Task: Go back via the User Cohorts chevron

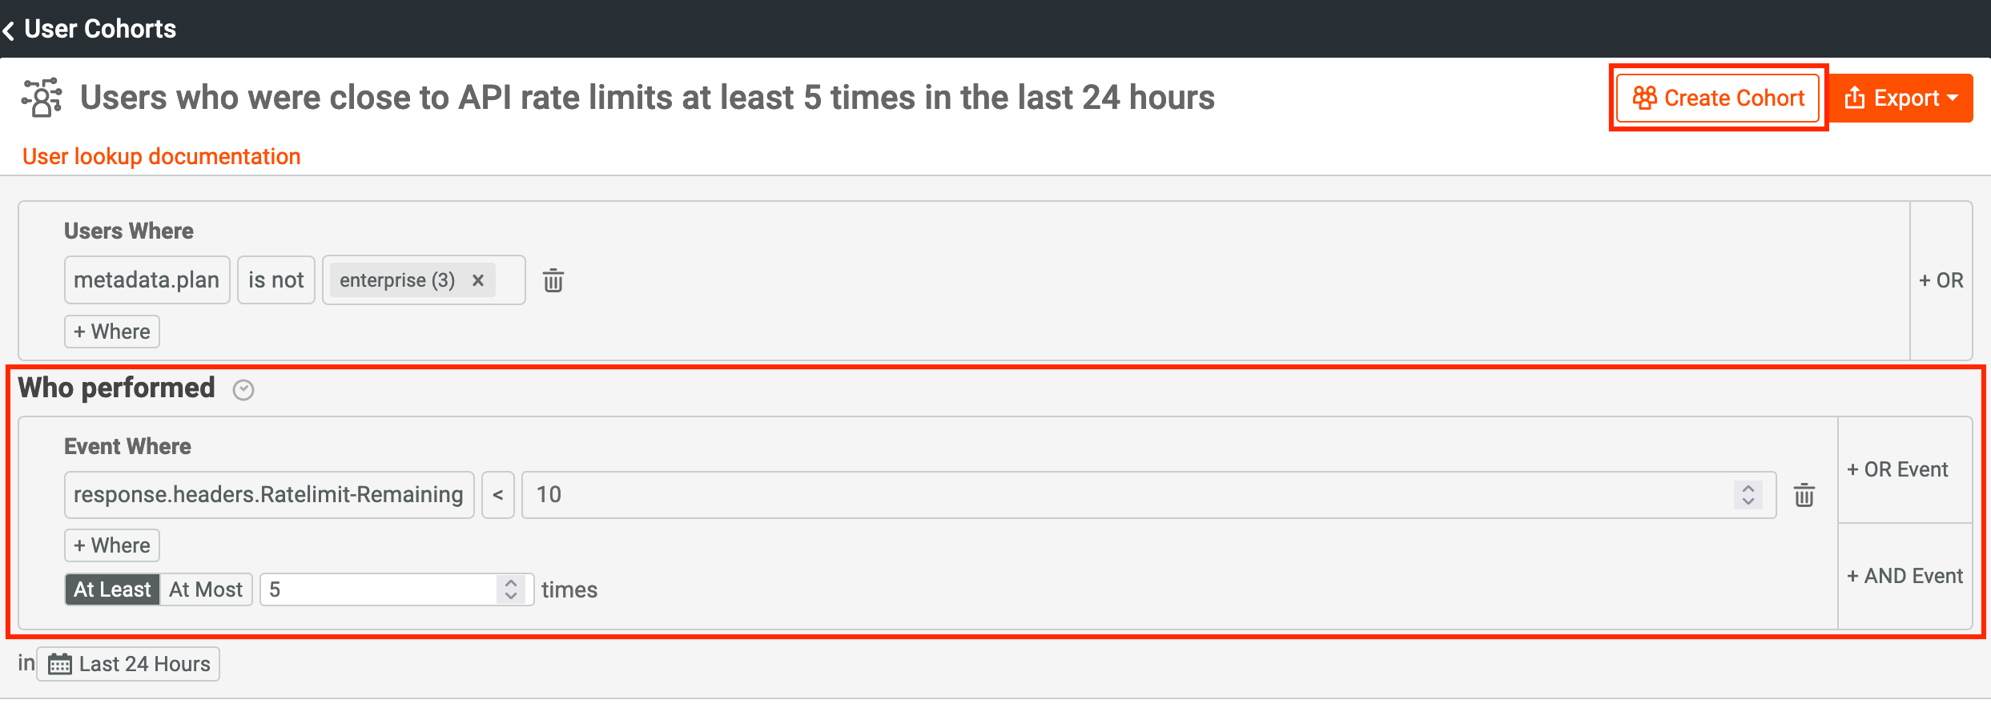Action: [9, 30]
